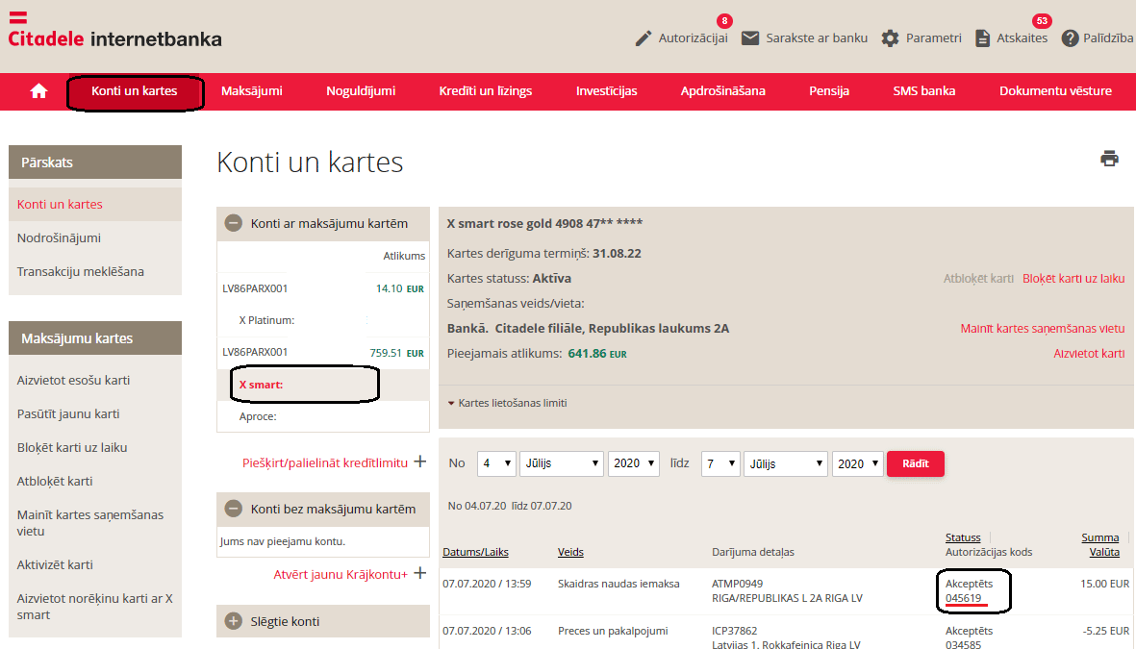Open the Maksājumi menu tab

(251, 91)
